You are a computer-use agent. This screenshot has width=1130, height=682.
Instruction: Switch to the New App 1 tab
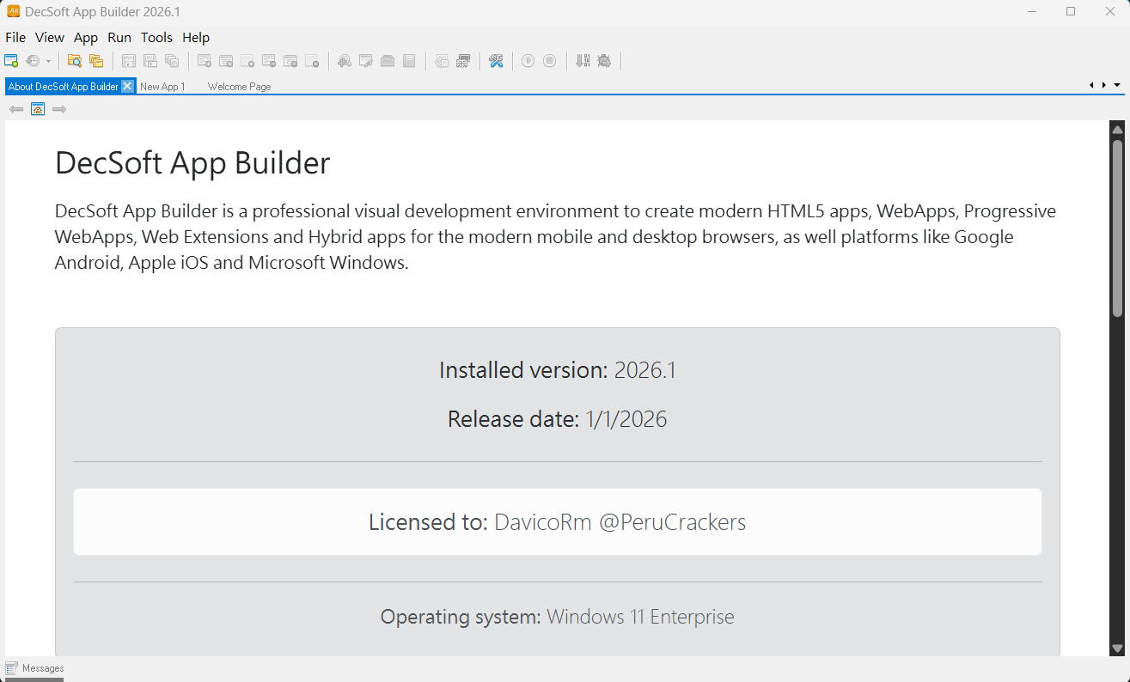click(162, 87)
